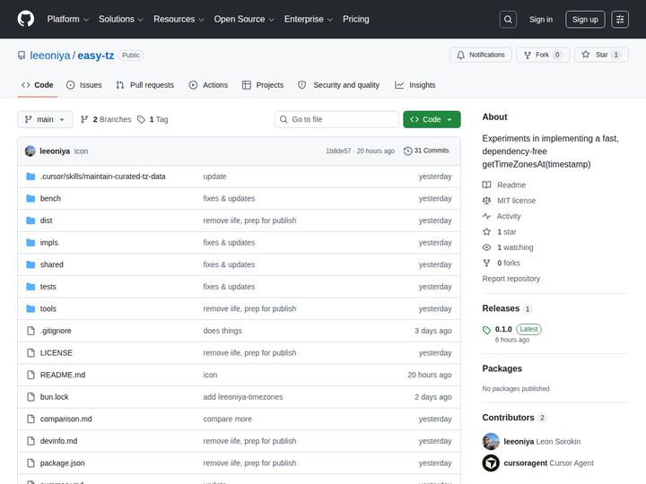Click file icon of LICENSE row
Viewport: 646px width, 484px height.
31,353
